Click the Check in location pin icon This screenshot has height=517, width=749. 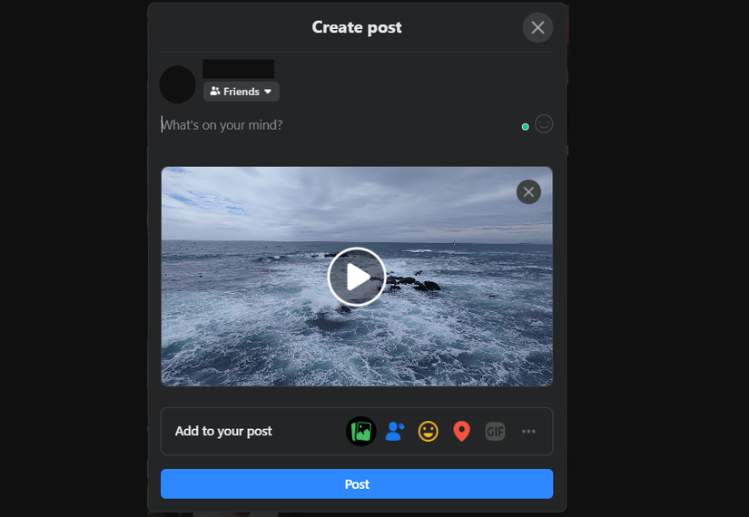(x=461, y=431)
